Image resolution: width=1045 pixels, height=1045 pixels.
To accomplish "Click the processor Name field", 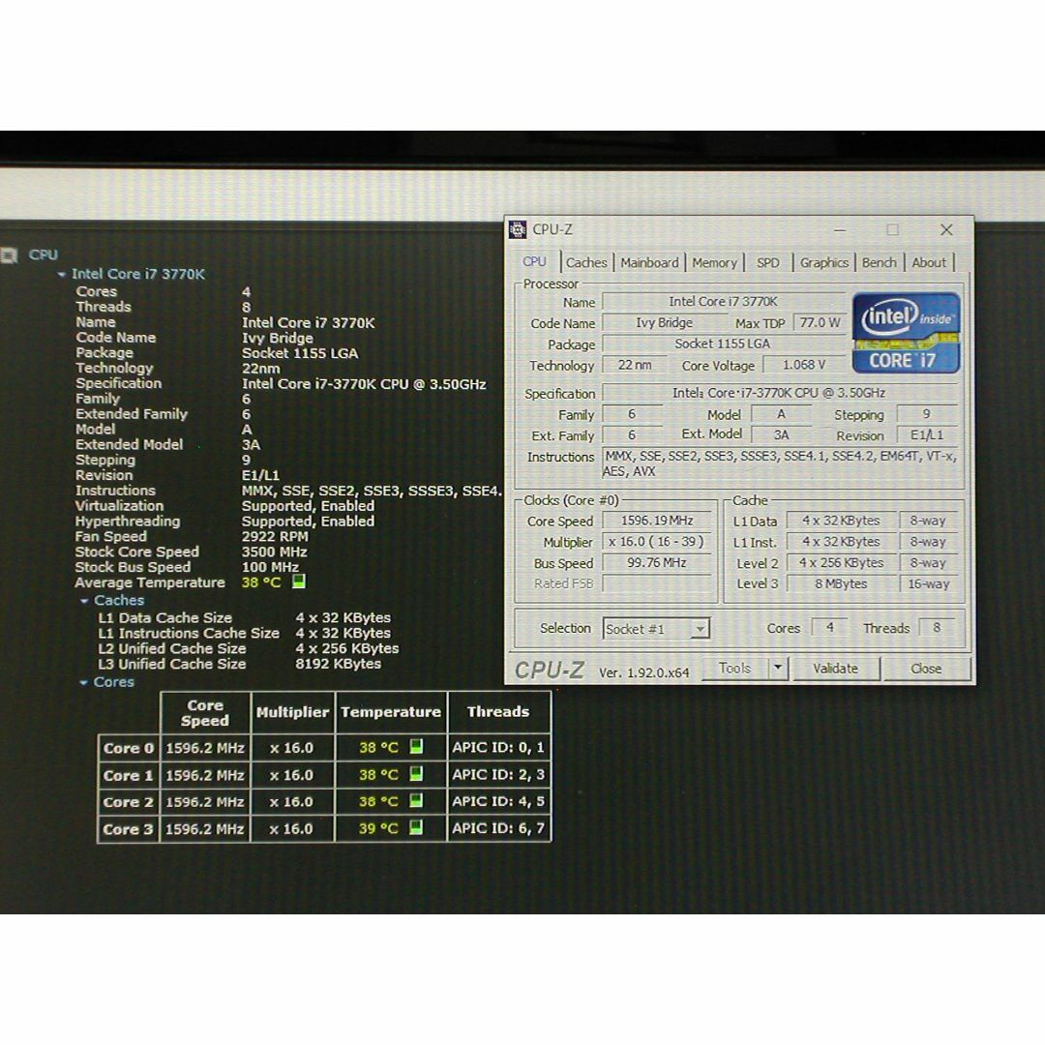I will (724, 301).
